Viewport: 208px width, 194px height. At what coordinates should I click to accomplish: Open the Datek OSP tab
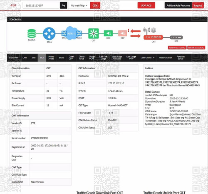(x=72, y=58)
